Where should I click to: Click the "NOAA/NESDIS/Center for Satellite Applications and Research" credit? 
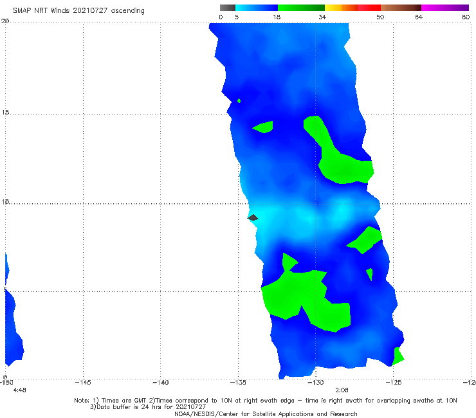click(266, 413)
